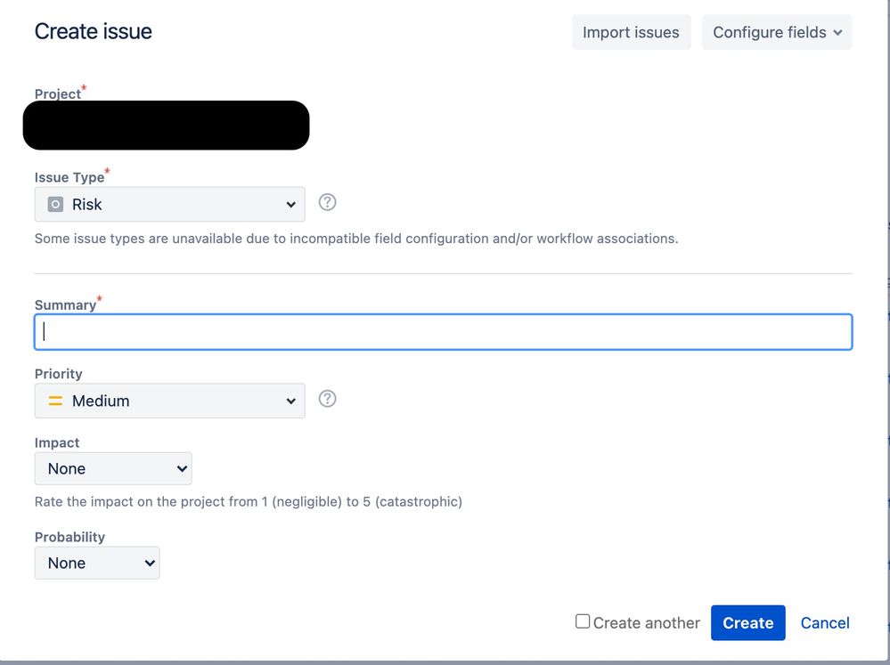Click the Import issues button

tap(631, 32)
